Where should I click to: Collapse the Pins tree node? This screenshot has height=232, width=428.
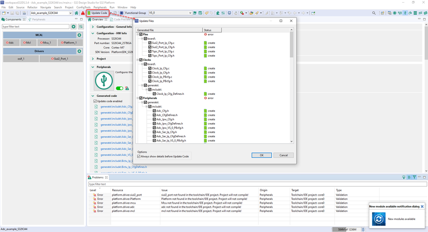pyautogui.click(x=138, y=34)
